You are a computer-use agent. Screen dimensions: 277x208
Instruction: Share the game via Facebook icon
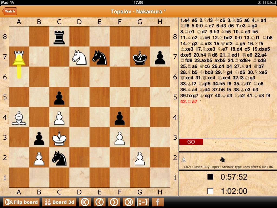158,202
